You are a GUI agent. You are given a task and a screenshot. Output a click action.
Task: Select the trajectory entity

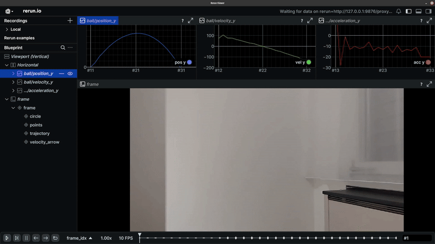click(x=40, y=133)
